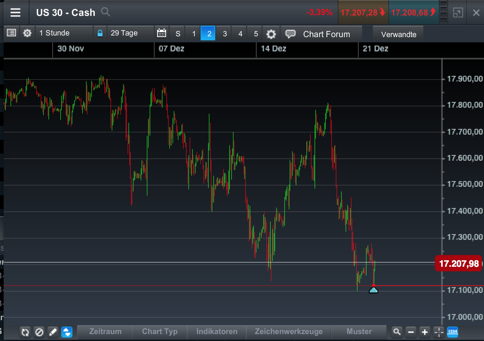The height and width of the screenshot is (341, 484).
Task: Click the 30 Nov date label
Action: (70, 49)
